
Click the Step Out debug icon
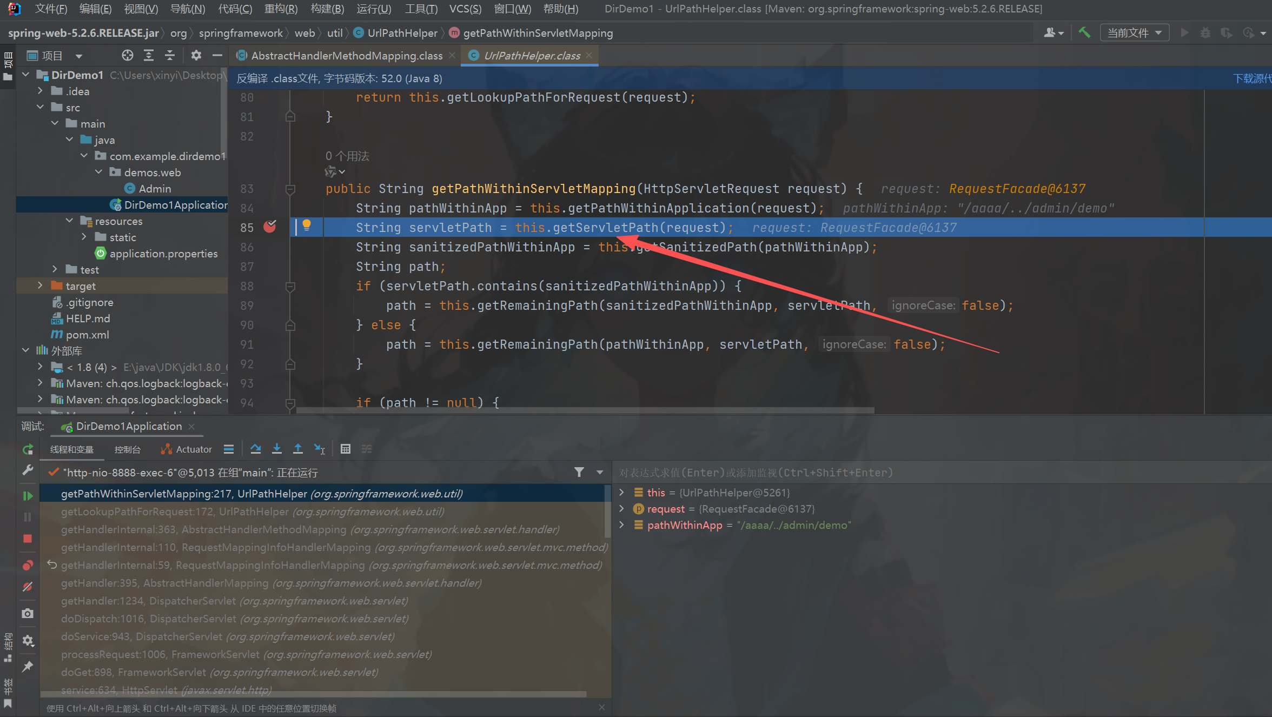[x=298, y=449]
